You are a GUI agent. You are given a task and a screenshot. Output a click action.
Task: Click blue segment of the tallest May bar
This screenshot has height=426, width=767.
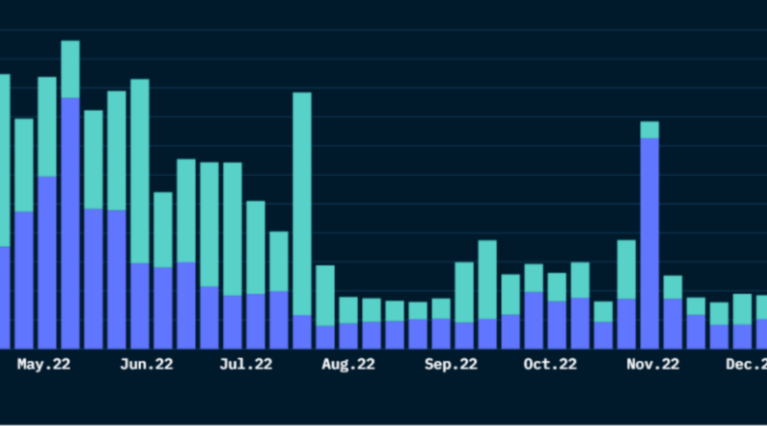point(70,220)
